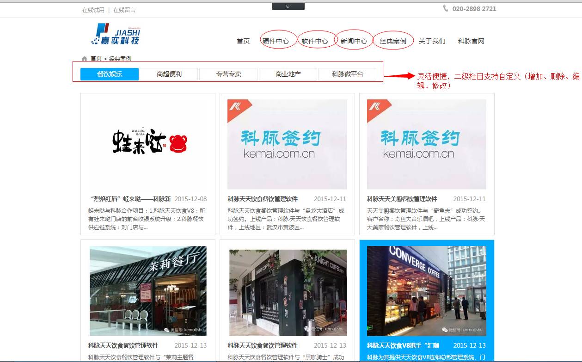Open 硬件中心 navigation item
Image resolution: width=582 pixels, height=362 pixels.
click(x=276, y=41)
